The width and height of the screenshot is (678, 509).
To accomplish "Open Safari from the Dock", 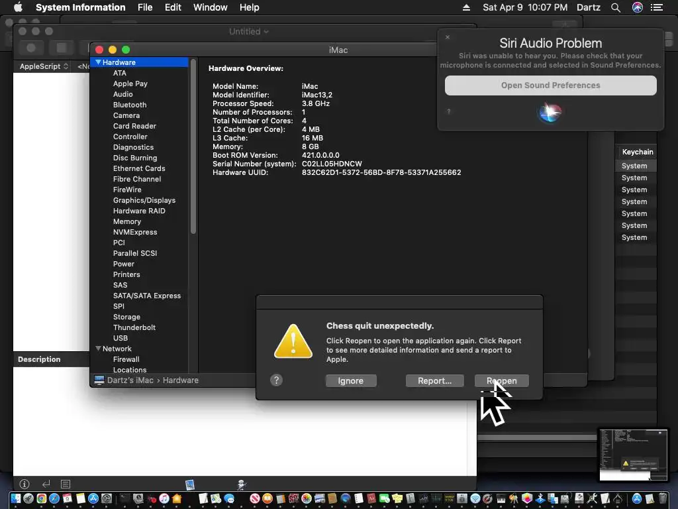I will click(54, 498).
